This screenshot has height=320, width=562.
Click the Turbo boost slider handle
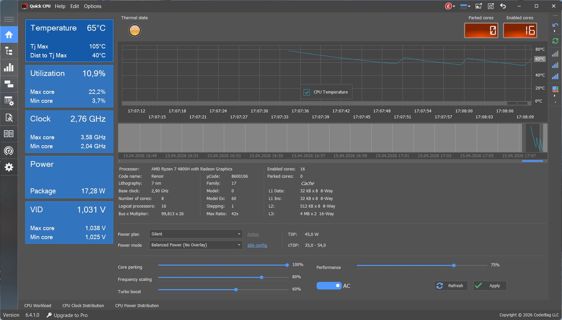click(236, 290)
